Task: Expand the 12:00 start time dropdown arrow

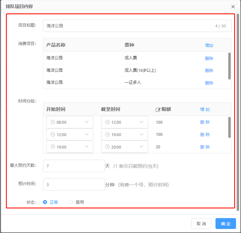Action: click(87, 135)
